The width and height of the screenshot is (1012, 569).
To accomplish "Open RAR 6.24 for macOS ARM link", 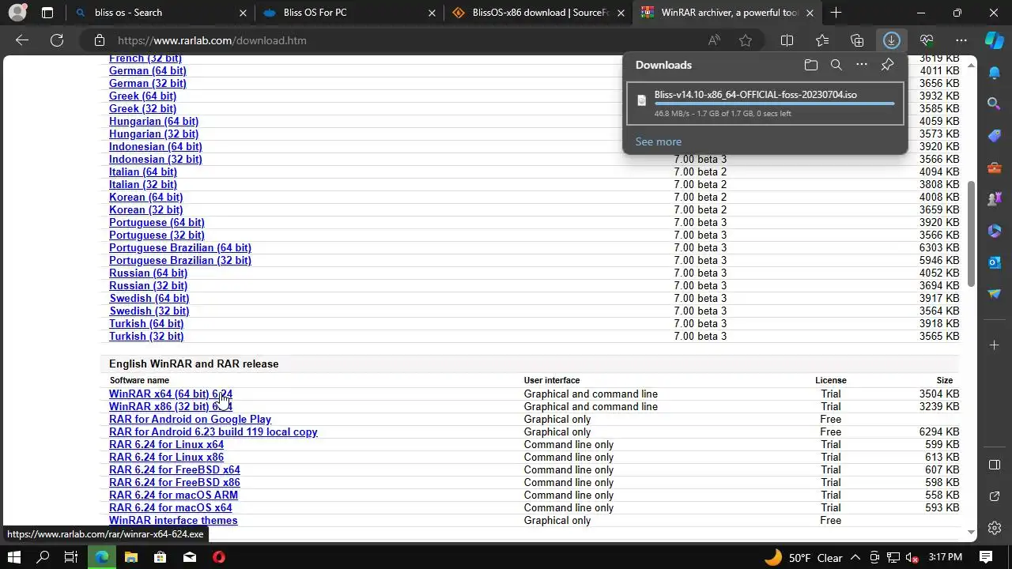I will pyautogui.click(x=173, y=495).
